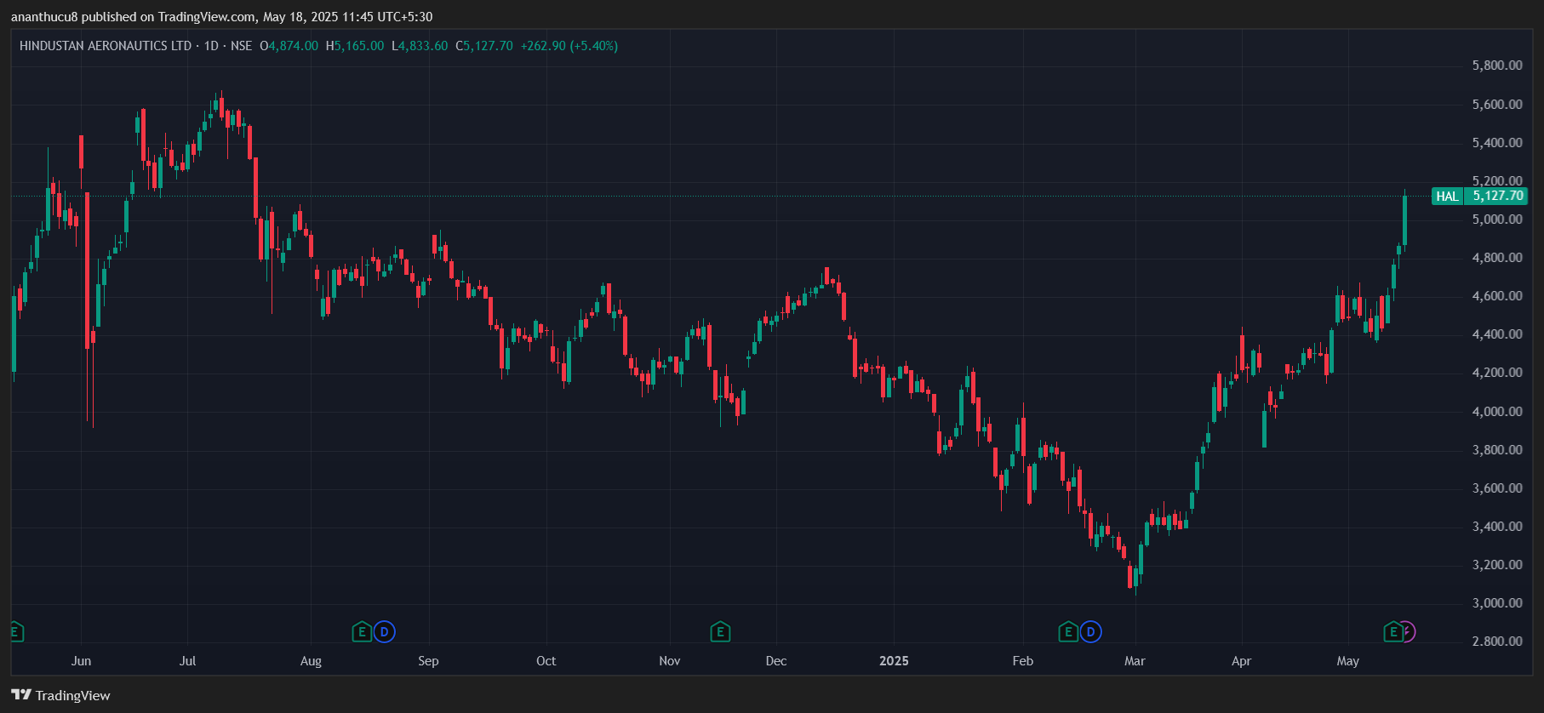Open the dividend D marker in late February
The width and height of the screenshot is (1544, 713).
(1090, 632)
